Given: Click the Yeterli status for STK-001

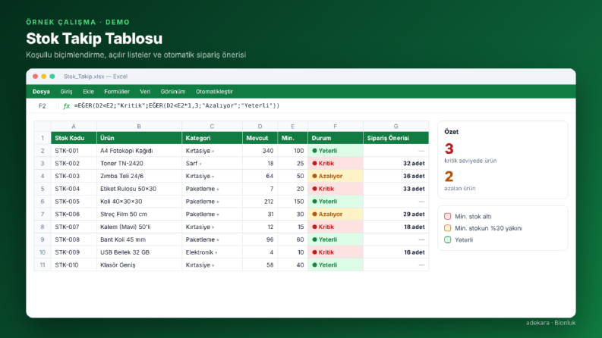Looking at the screenshot, I should 336,151.
